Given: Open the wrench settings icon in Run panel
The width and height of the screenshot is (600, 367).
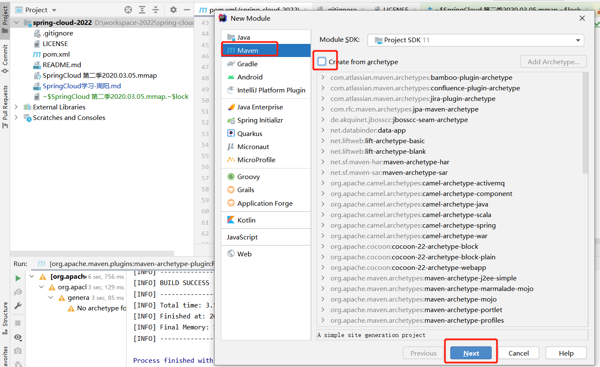Looking at the screenshot, I should click(x=18, y=305).
